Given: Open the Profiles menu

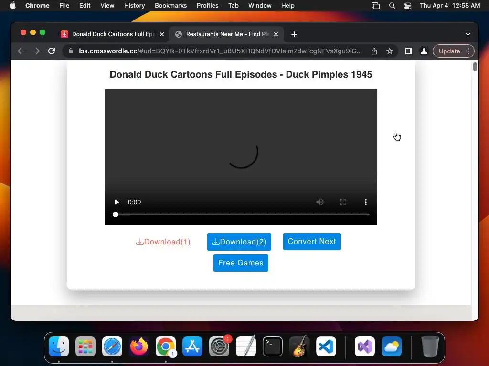Looking at the screenshot, I should pos(208,5).
